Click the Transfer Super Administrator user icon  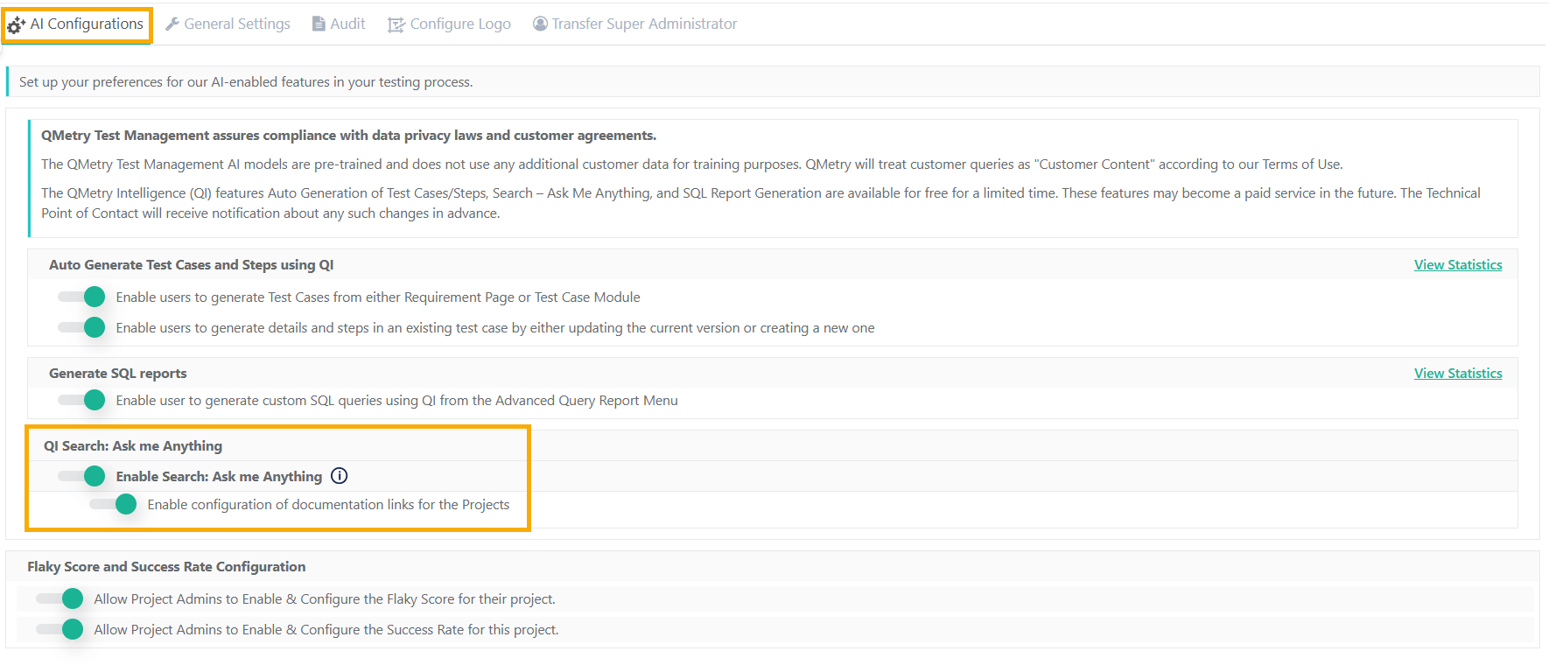pos(540,24)
